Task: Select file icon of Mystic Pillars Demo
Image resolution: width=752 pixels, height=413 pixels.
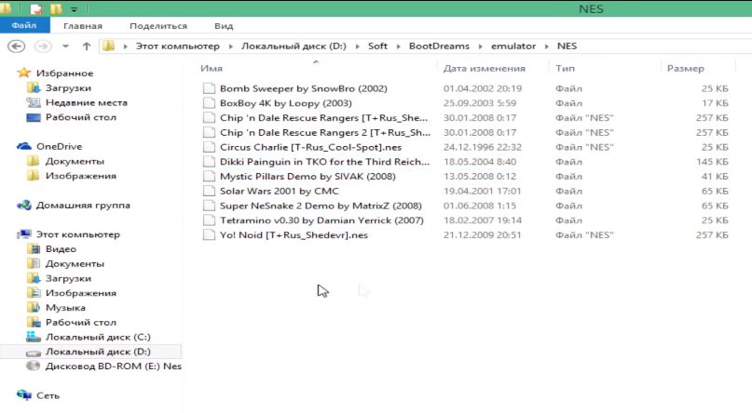Action: click(x=209, y=176)
